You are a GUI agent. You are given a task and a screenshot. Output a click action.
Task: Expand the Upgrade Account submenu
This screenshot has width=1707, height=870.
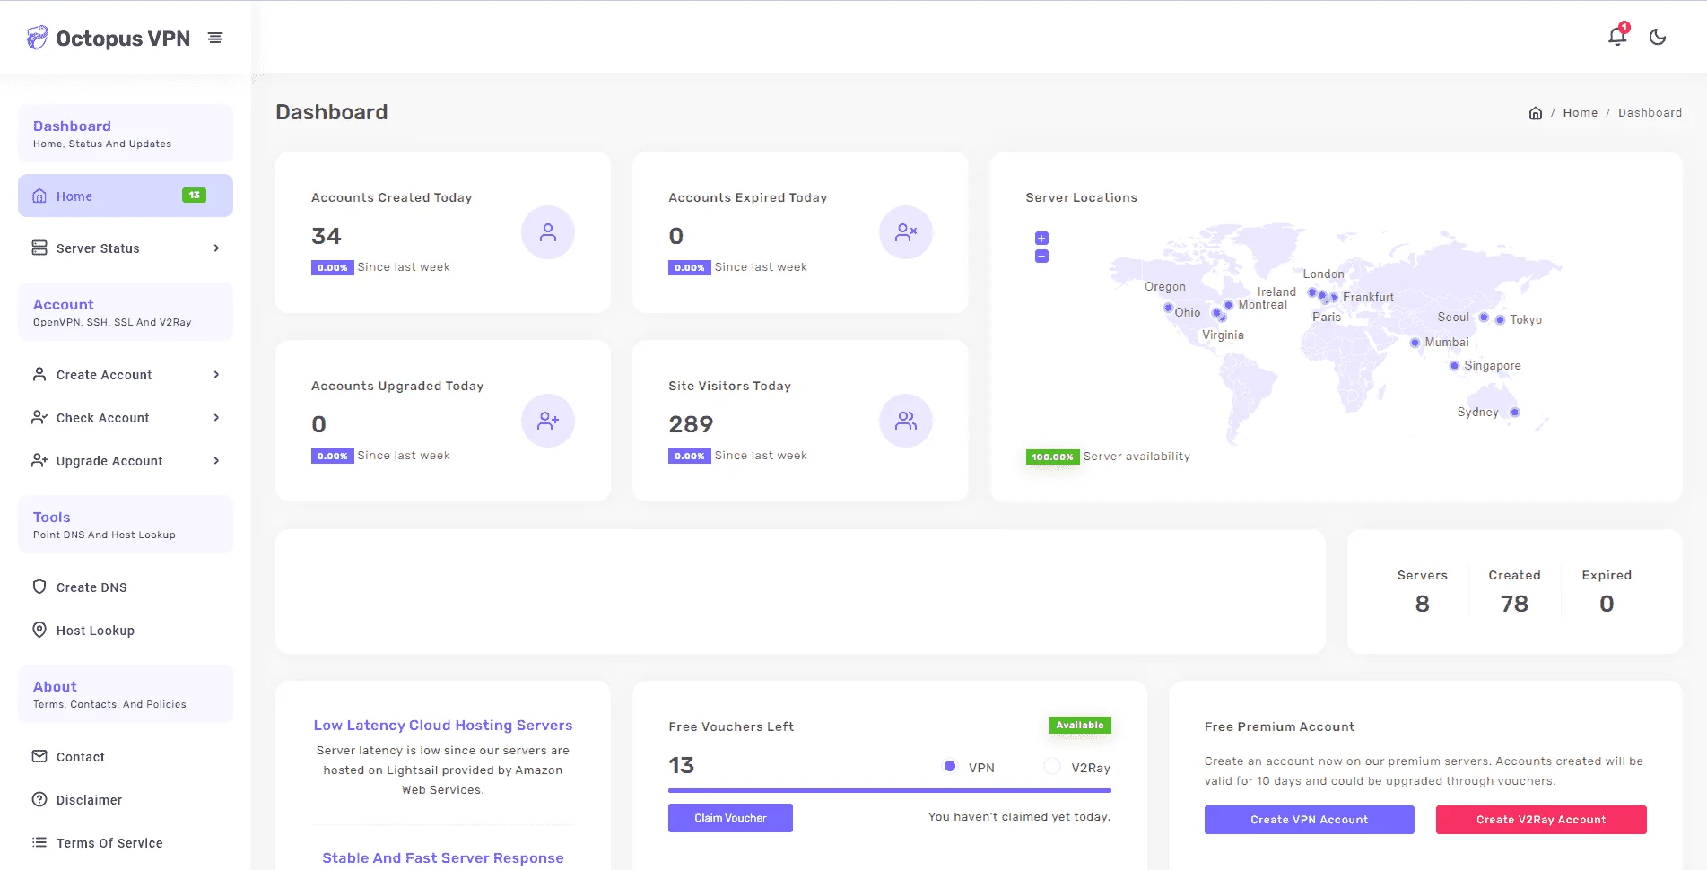[126, 461]
